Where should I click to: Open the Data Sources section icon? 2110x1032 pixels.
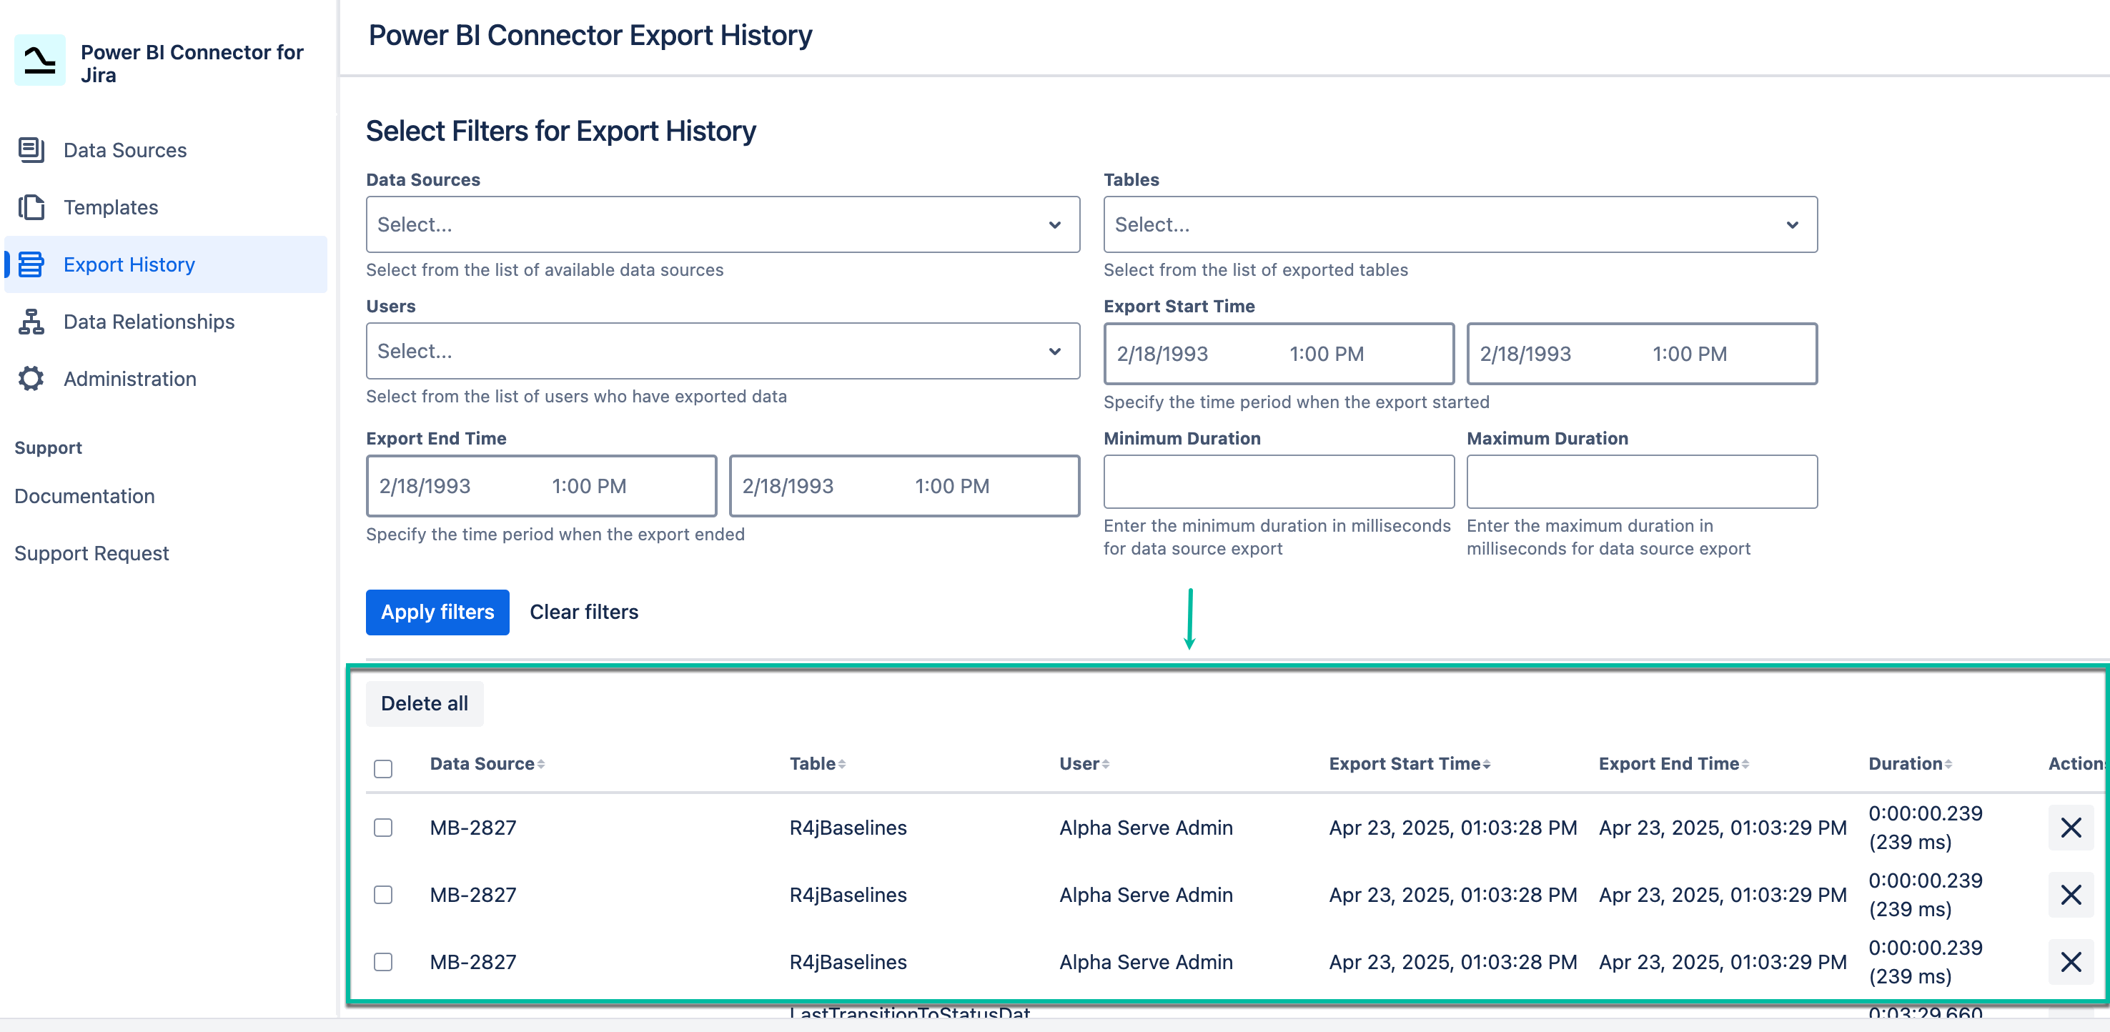30,150
